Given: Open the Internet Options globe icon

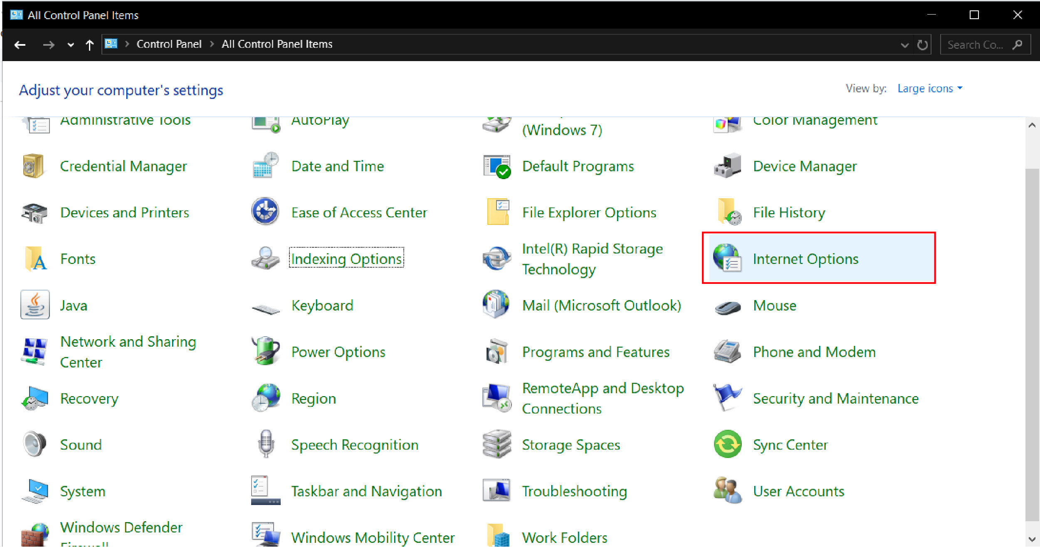Looking at the screenshot, I should (x=727, y=258).
